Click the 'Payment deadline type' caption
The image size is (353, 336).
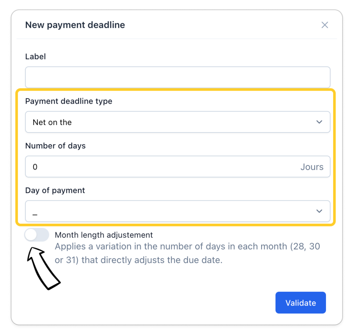tap(69, 101)
